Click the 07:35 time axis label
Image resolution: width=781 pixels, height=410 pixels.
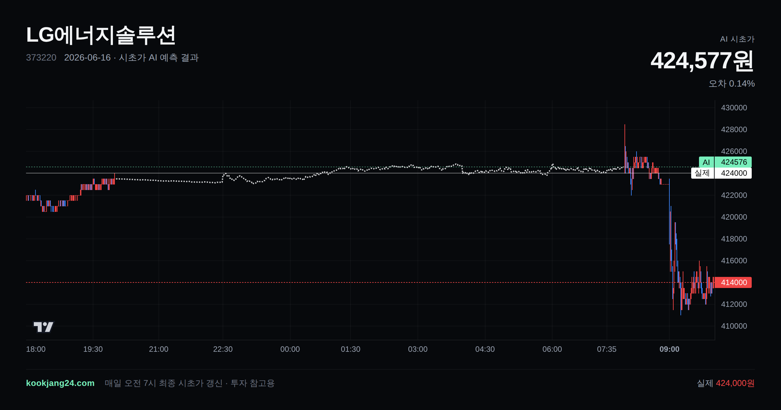click(x=607, y=349)
